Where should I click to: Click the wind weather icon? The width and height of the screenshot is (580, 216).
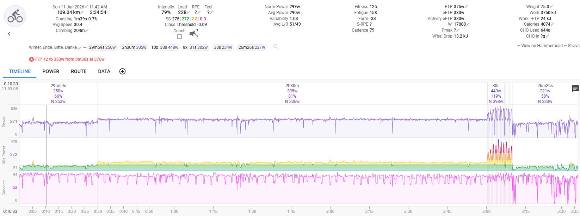192,34
